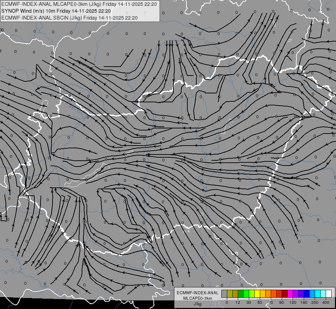The width and height of the screenshot is (336, 309).
Task: Click the dark red legend swatch
Action: [285, 294]
